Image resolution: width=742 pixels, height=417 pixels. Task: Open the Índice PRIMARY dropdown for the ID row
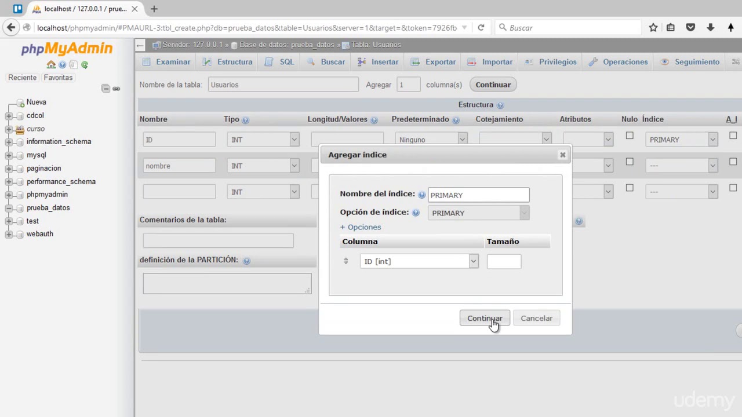(682, 140)
